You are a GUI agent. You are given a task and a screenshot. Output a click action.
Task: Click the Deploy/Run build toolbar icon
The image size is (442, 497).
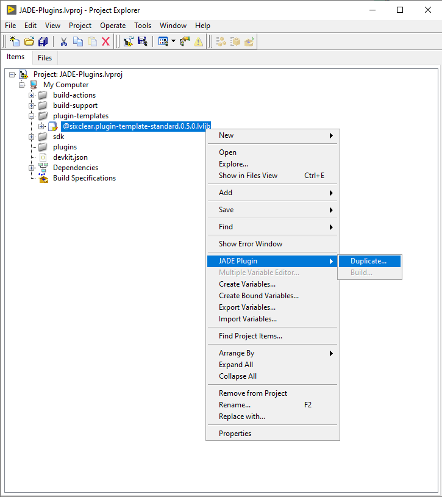(249, 41)
